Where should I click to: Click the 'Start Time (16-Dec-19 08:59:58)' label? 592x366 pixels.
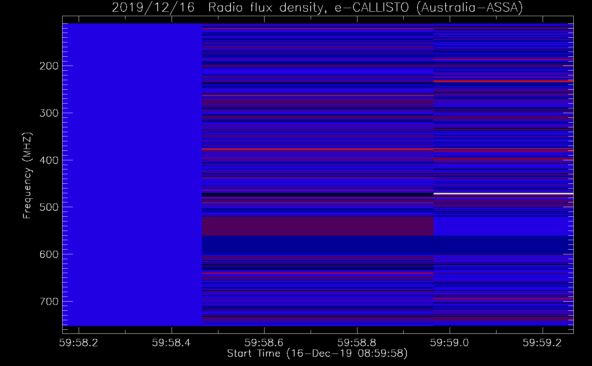point(317,354)
